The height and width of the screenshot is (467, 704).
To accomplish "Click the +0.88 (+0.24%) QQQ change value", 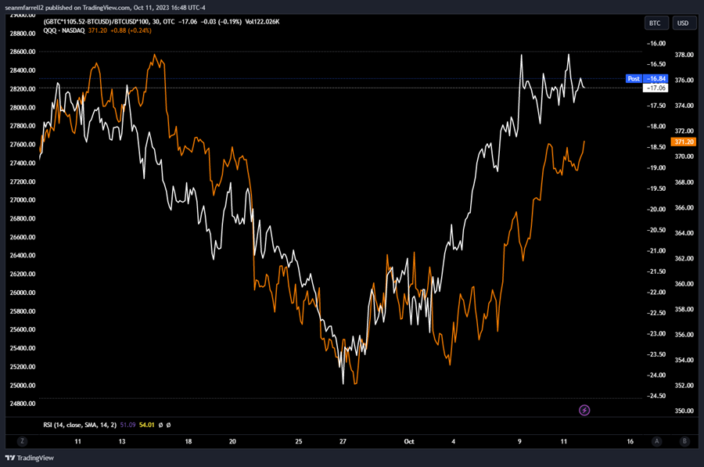I will point(131,31).
